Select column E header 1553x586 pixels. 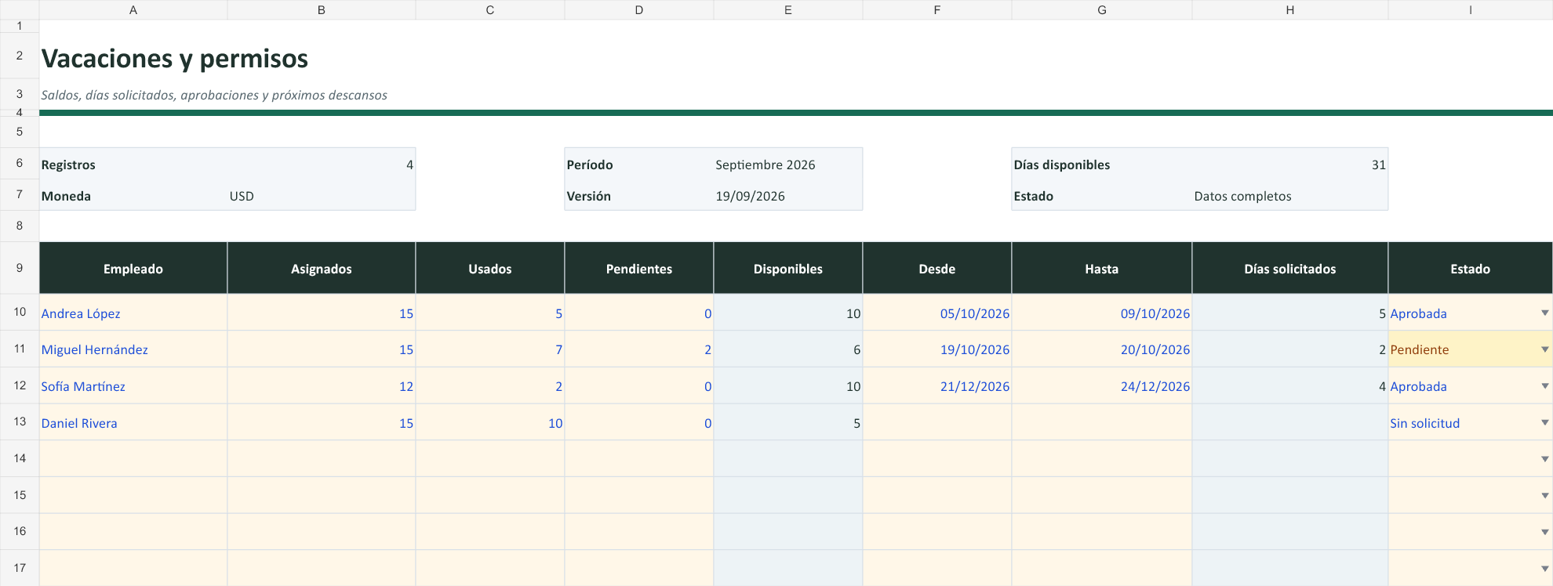pos(788,9)
